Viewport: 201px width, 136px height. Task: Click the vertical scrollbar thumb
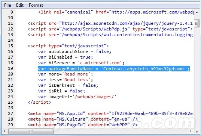(197, 23)
